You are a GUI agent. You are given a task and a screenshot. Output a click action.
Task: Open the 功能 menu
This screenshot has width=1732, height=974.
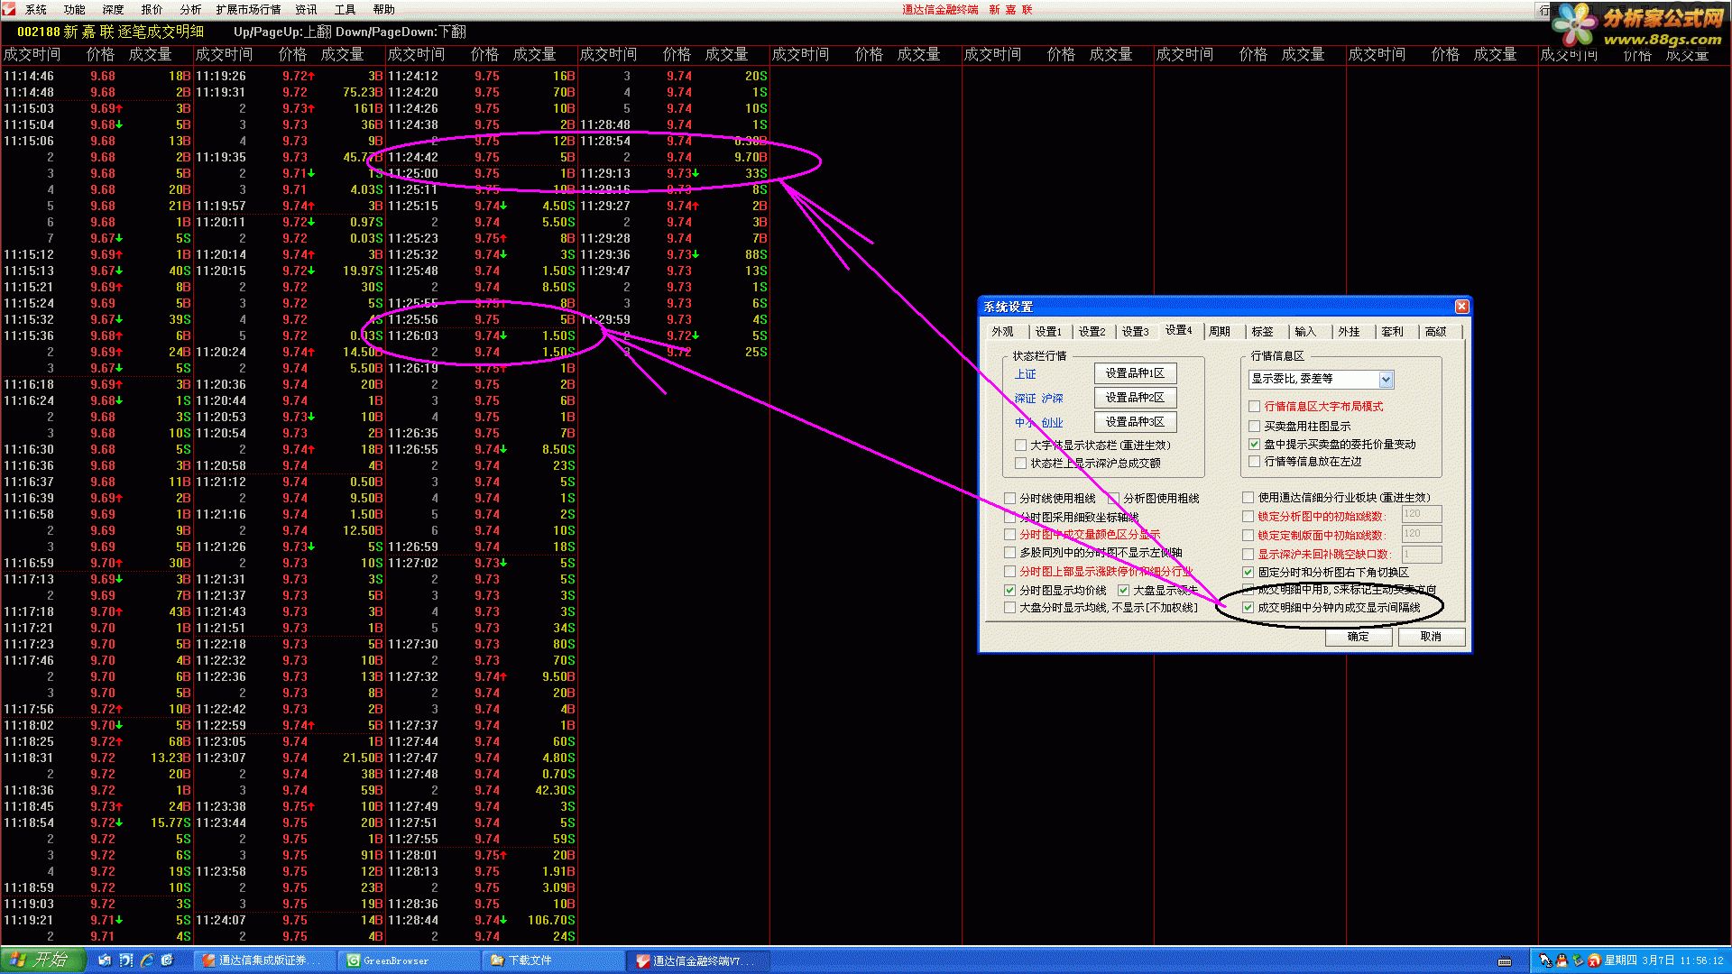tap(75, 9)
